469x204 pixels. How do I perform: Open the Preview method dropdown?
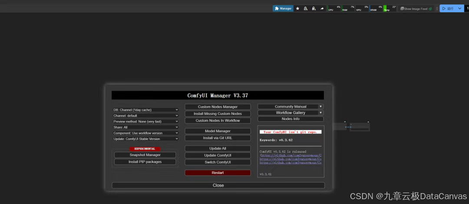(x=145, y=121)
